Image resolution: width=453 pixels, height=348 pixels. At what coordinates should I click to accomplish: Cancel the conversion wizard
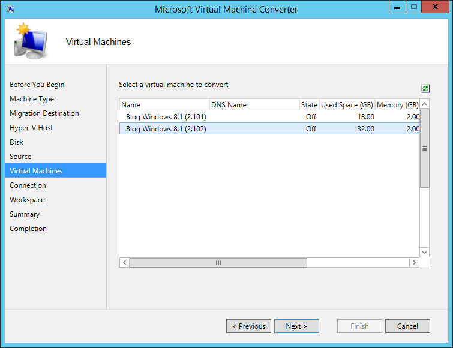click(x=407, y=326)
